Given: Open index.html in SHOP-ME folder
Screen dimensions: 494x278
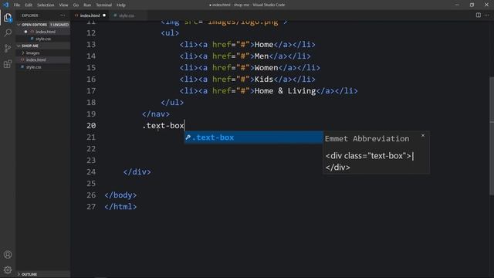Looking at the screenshot, I should (x=36, y=59).
